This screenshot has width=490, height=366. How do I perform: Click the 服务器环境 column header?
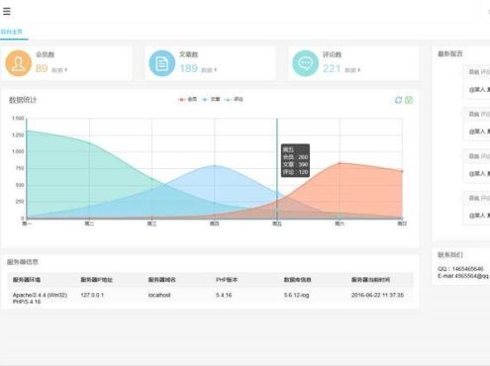point(27,280)
